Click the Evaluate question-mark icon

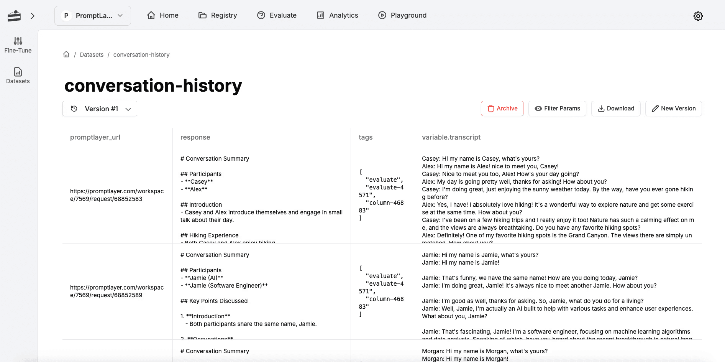pyautogui.click(x=261, y=15)
